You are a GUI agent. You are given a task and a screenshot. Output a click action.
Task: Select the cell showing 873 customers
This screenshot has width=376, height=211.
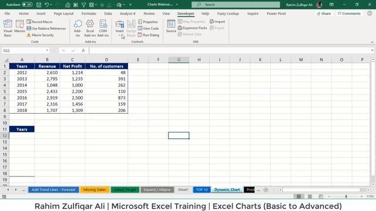click(x=106, y=98)
